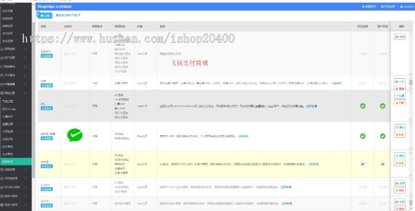Toggle 是否启用 check in v1.1.1 微信 row

point(362,106)
